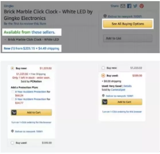Click the cart icon in the Buy used panel

pos(105,102)
